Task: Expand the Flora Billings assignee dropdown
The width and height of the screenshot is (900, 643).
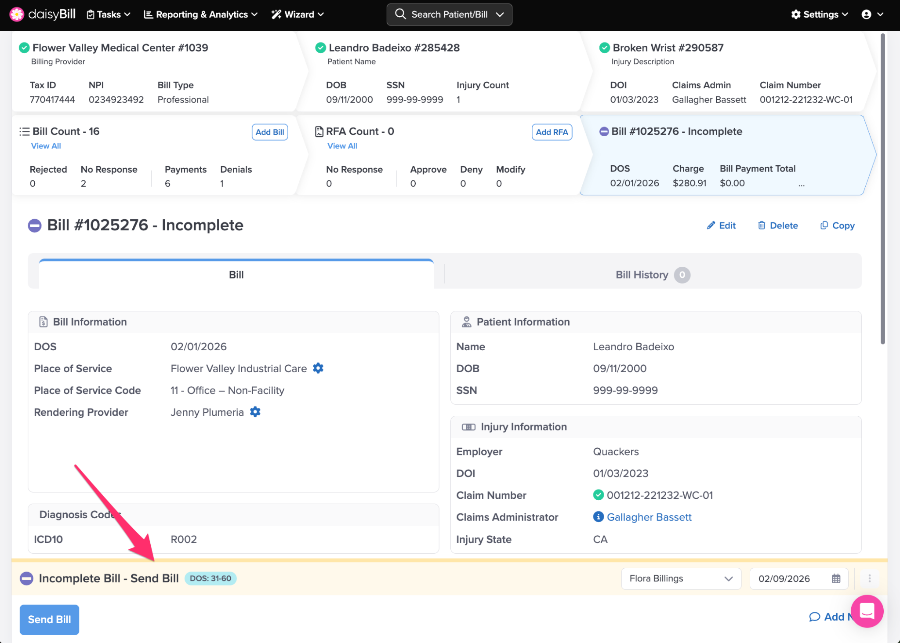Action: tap(681, 578)
